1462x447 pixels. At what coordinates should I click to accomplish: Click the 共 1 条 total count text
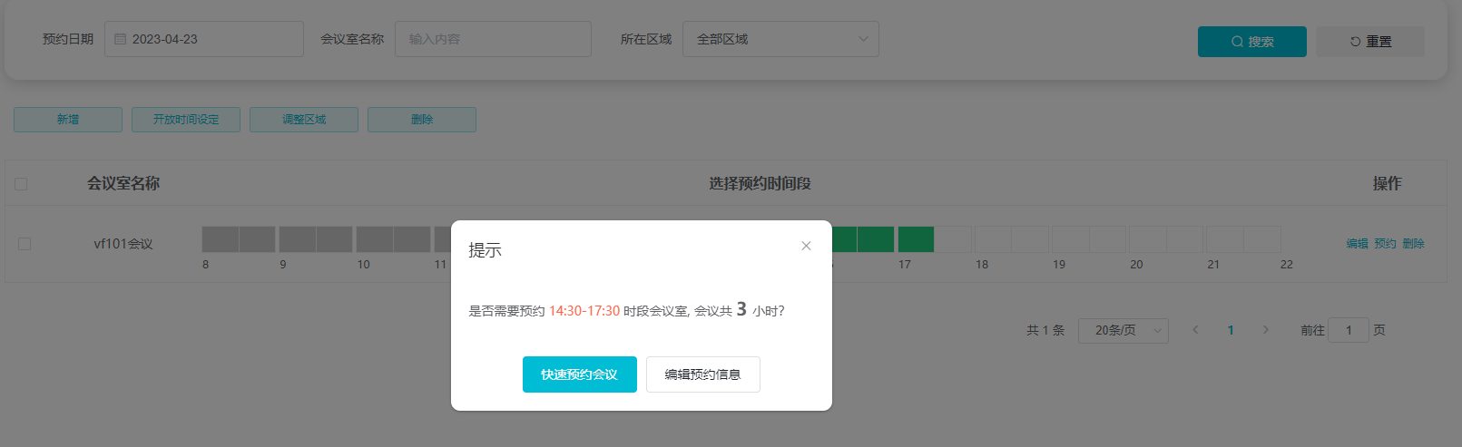coord(1045,330)
